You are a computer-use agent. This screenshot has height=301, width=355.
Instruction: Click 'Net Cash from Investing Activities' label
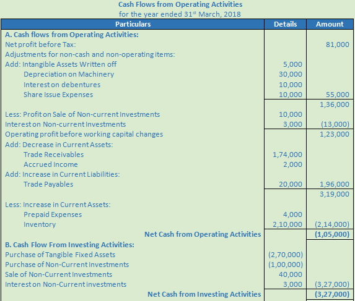click(x=204, y=294)
